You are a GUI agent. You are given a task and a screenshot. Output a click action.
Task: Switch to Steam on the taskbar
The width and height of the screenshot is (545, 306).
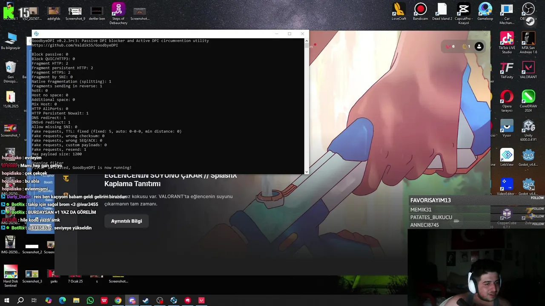(146, 300)
